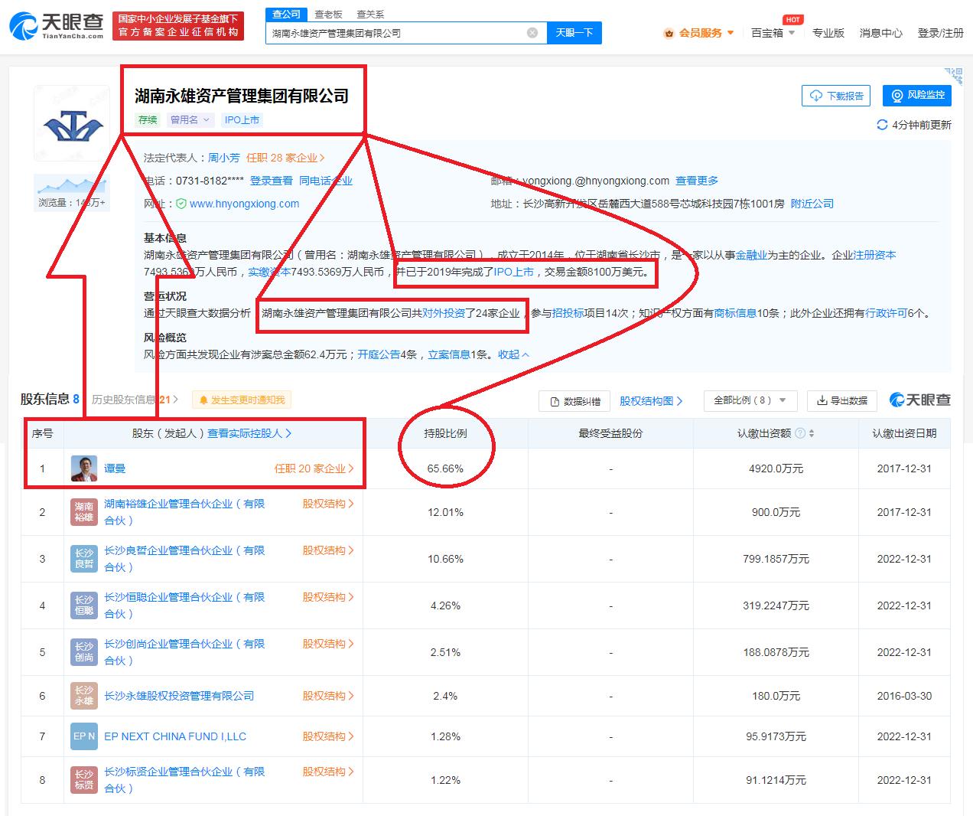
Task: Expand the 会员服务 menu
Action: [699, 33]
